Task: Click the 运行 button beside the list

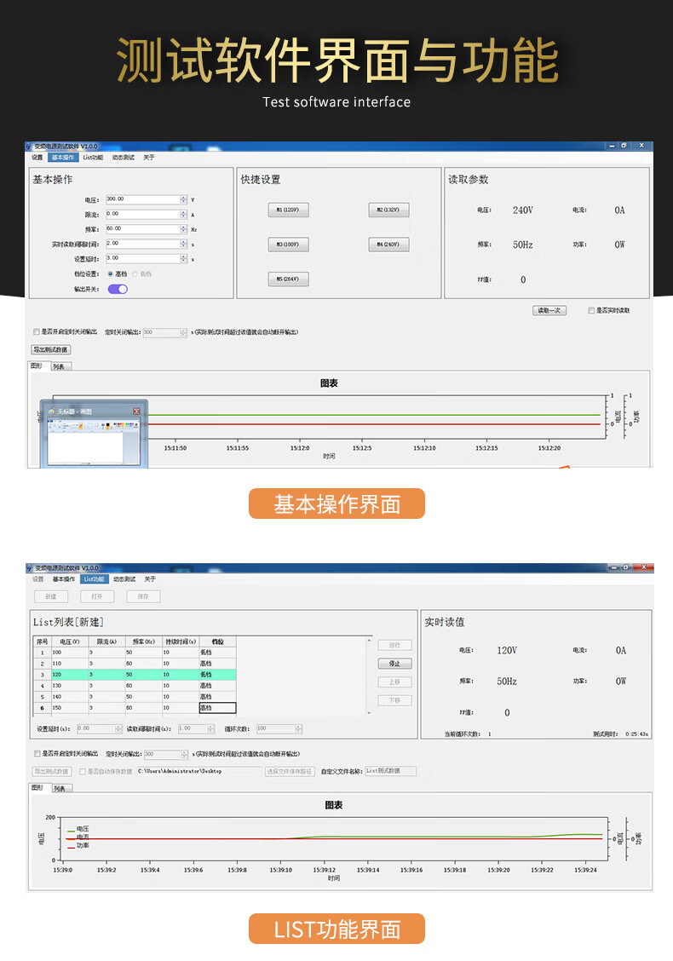Action: 394,646
